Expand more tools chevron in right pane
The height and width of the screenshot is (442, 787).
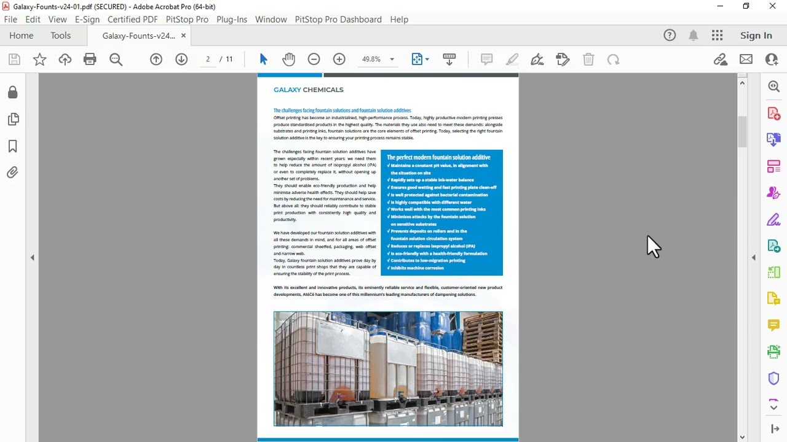pyautogui.click(x=774, y=407)
